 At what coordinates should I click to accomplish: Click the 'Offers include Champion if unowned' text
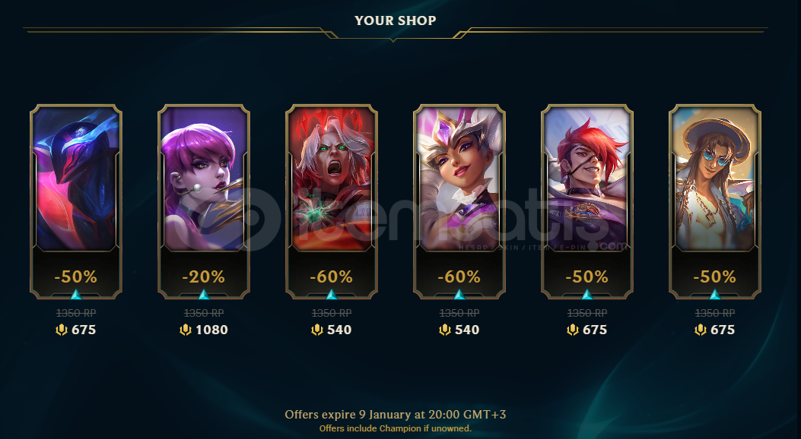(396, 428)
